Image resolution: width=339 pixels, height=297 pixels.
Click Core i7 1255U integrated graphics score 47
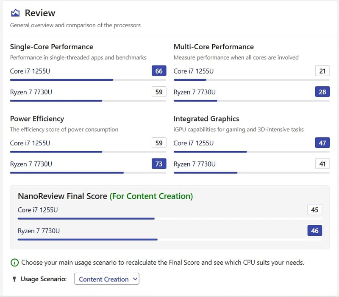(322, 143)
